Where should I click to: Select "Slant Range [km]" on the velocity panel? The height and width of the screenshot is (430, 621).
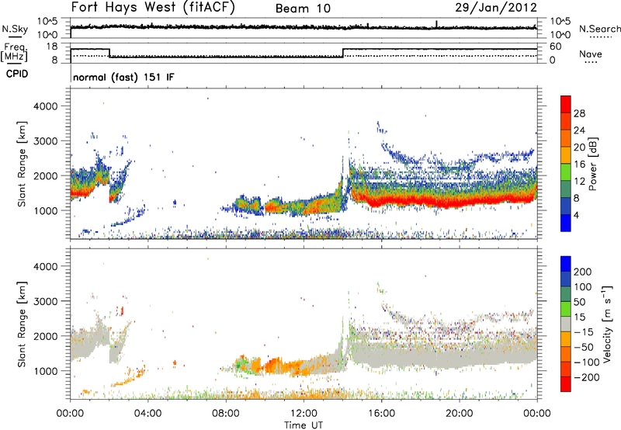[22, 324]
